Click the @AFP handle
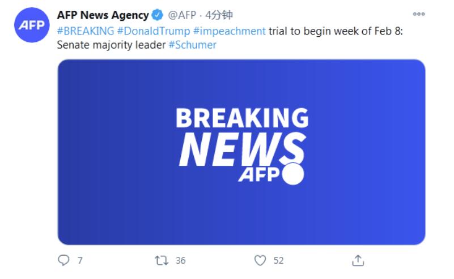 tap(182, 15)
